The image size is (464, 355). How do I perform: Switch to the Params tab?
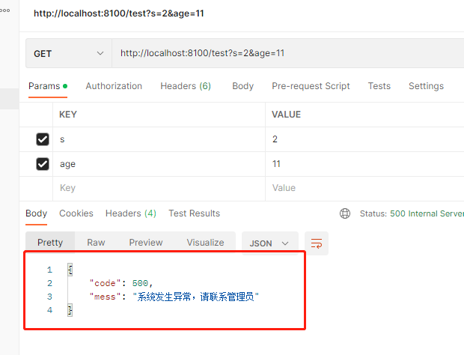coord(48,86)
